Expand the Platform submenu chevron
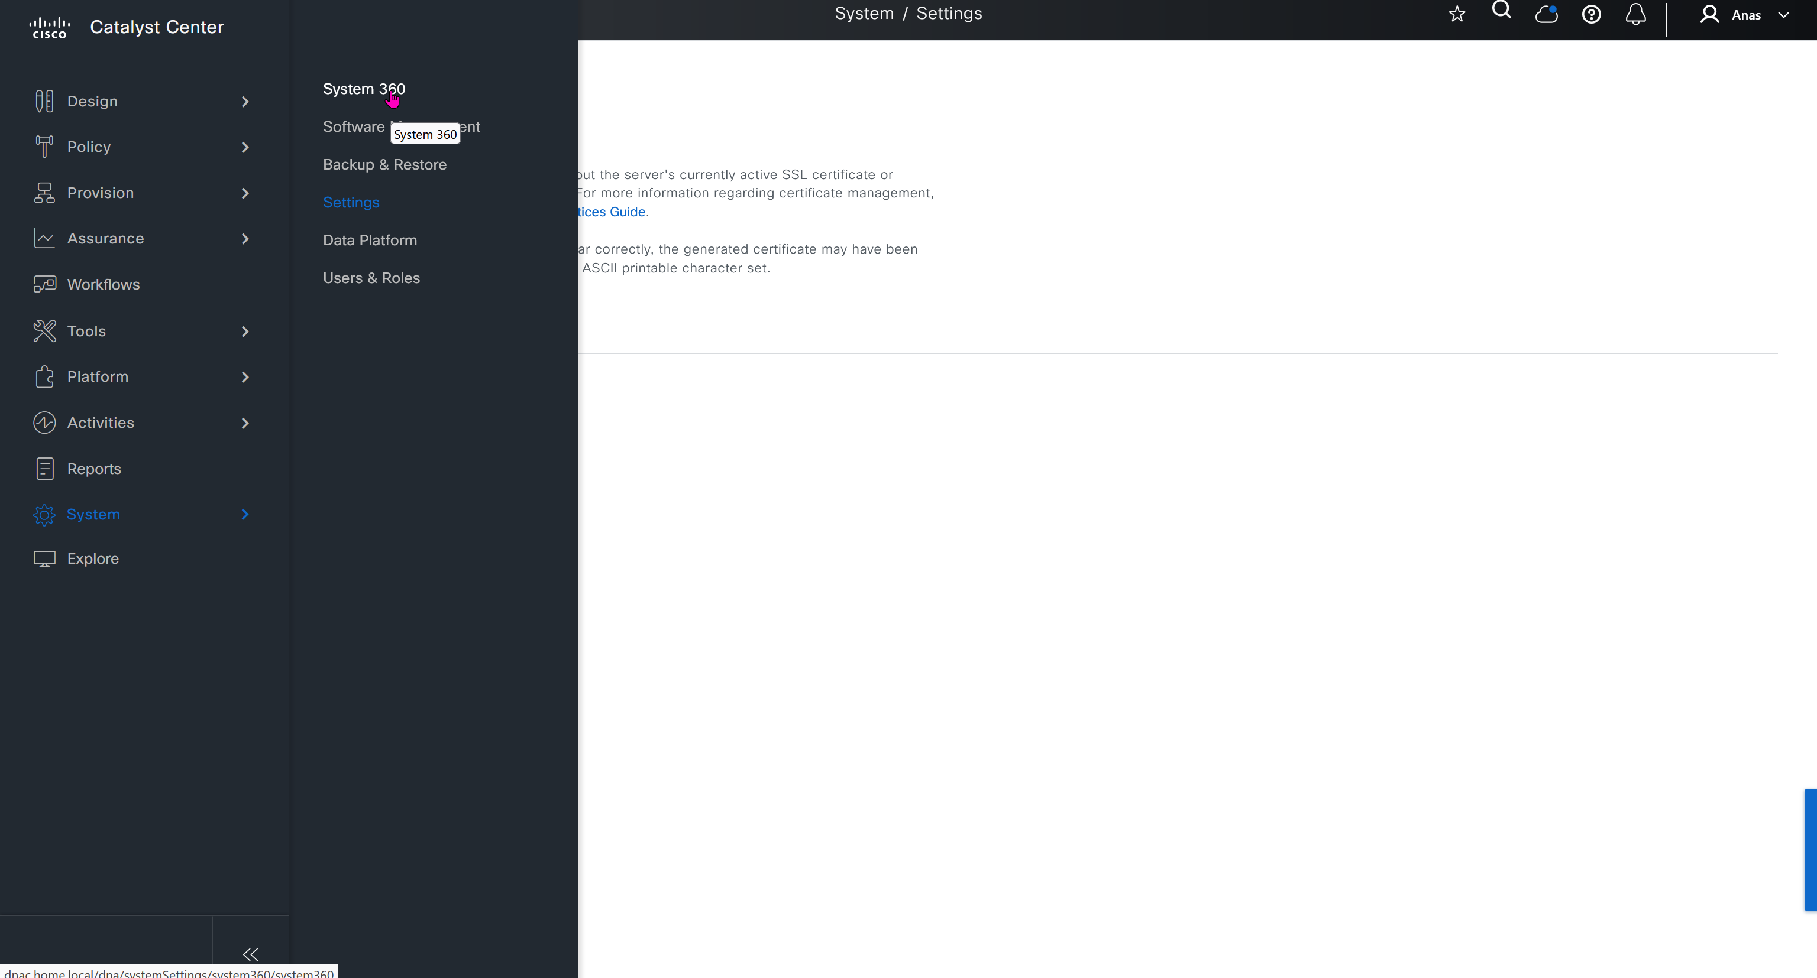Viewport: 1817px width, 978px height. (245, 377)
